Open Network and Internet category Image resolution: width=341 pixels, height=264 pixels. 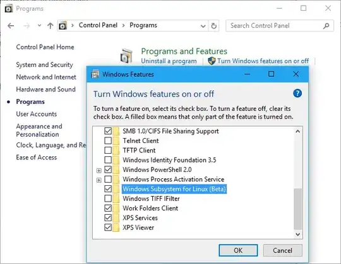pos(46,77)
